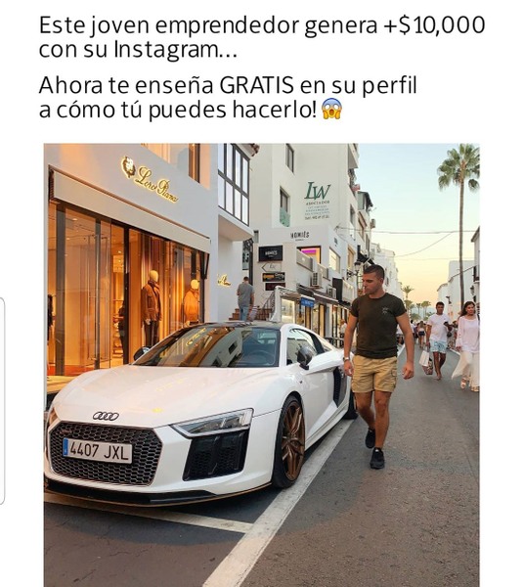This screenshot has height=587, width=523.
Task: Click the 4407 JXL license plate
Action: click(98, 450)
